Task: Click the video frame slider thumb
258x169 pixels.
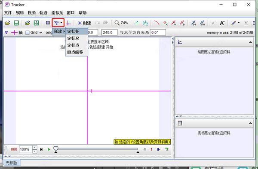Action: (56, 148)
